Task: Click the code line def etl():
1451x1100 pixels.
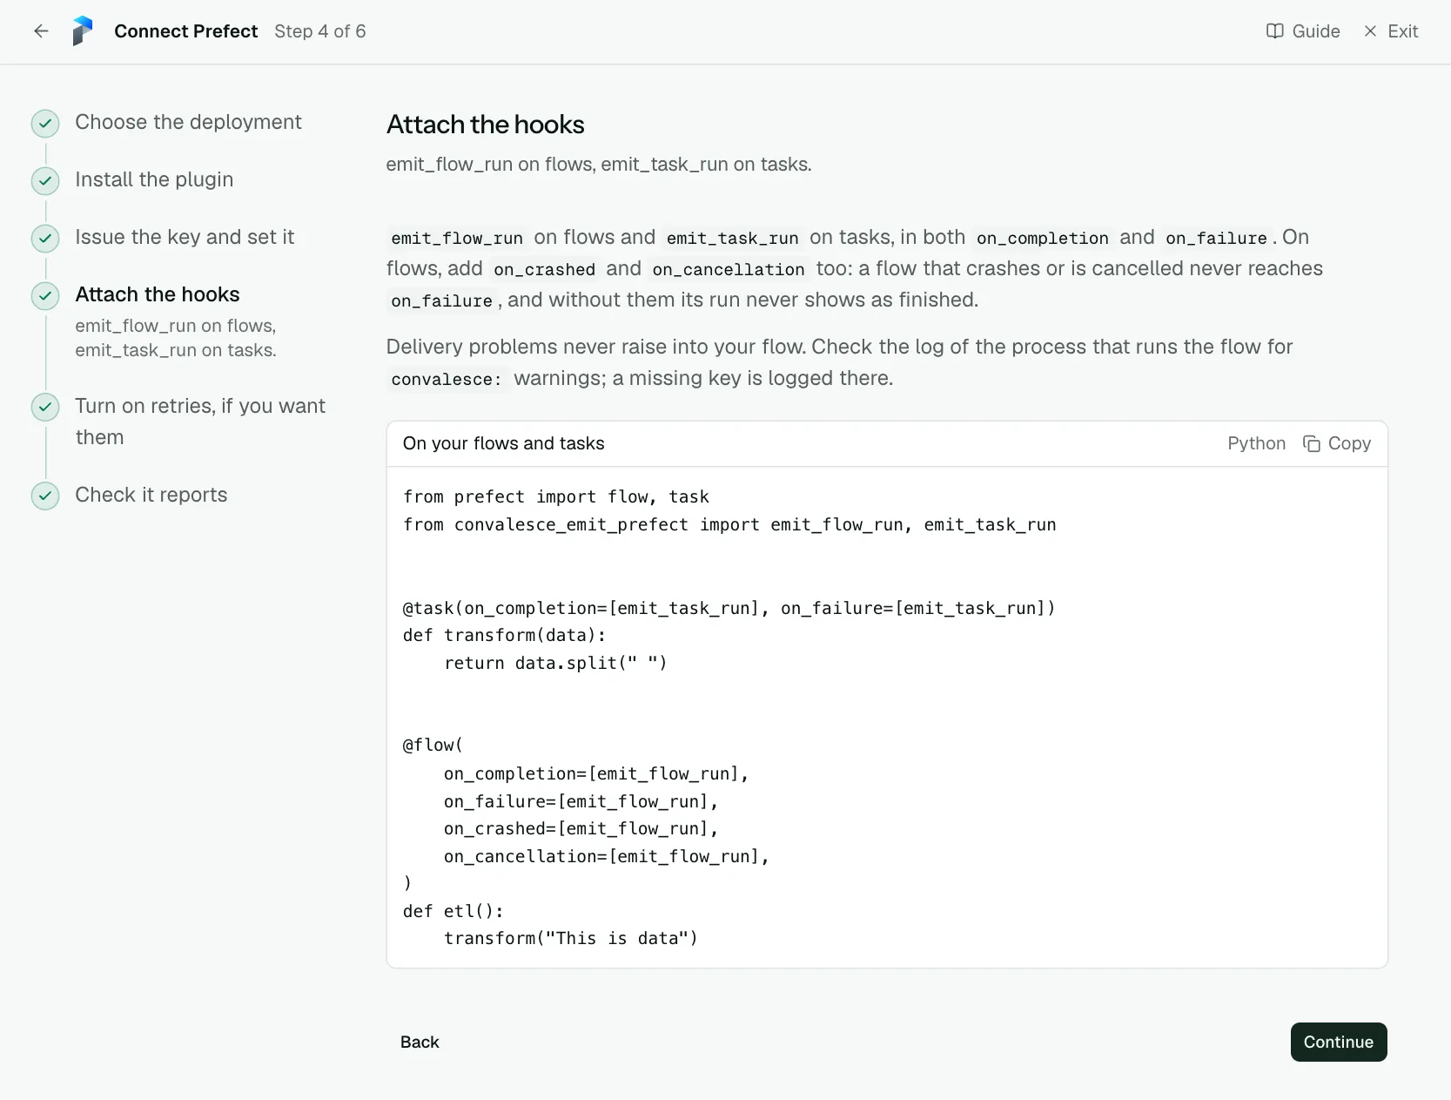Action: (453, 911)
